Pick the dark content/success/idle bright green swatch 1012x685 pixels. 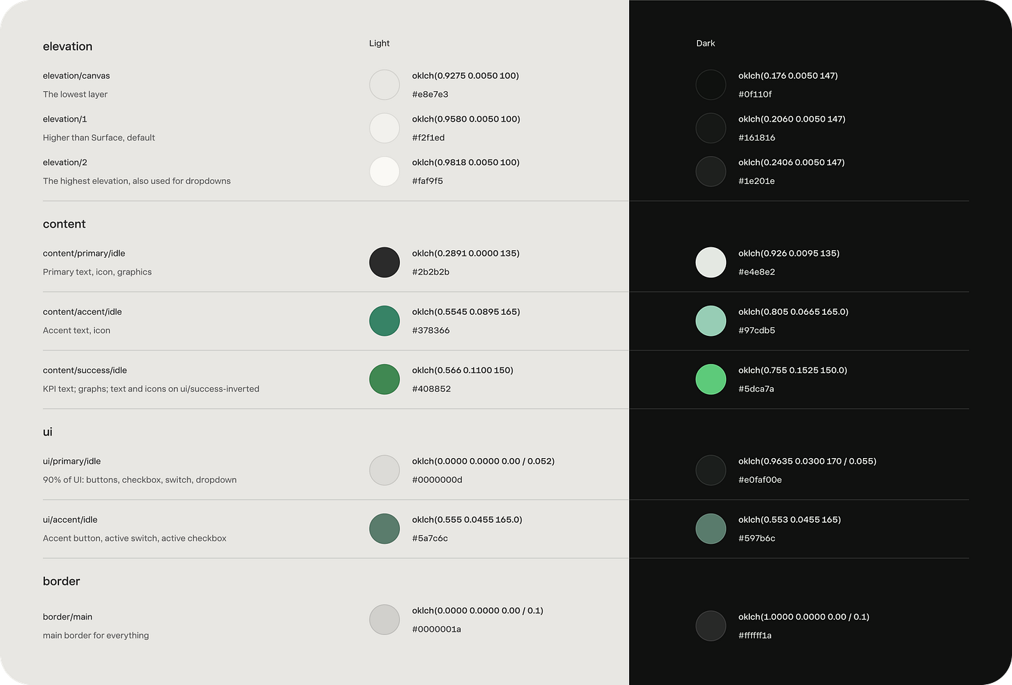coord(711,379)
